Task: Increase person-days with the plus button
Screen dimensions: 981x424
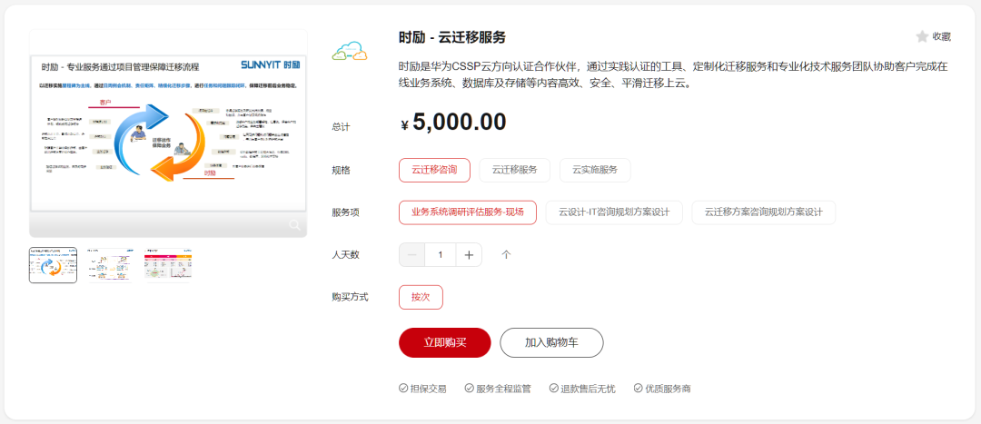Action: 470,255
